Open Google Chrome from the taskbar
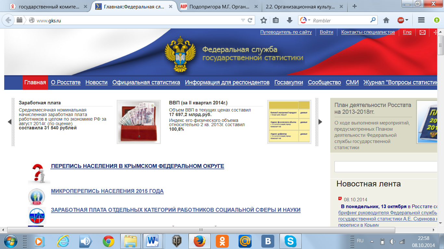This screenshot has width=444, height=249. (x=108, y=241)
